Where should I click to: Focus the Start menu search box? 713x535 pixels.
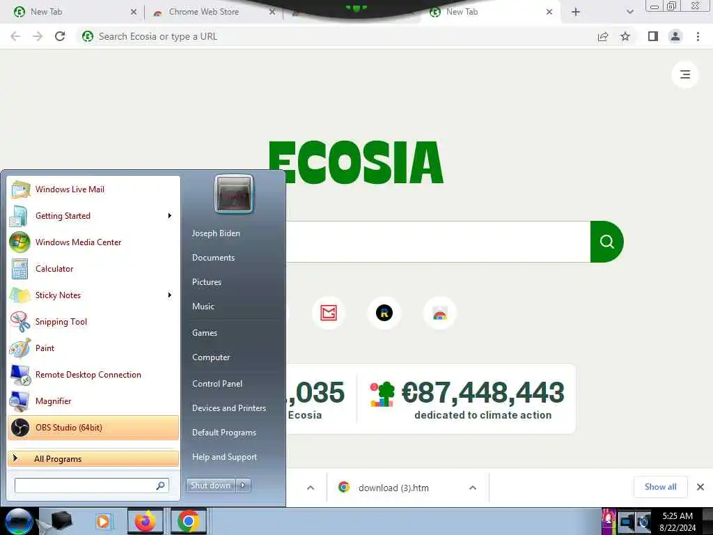[92, 486]
